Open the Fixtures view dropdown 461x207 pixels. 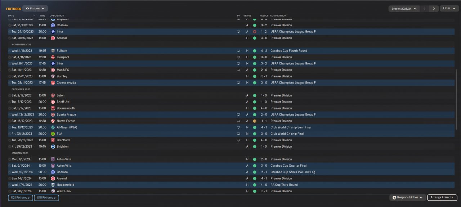tap(35, 8)
